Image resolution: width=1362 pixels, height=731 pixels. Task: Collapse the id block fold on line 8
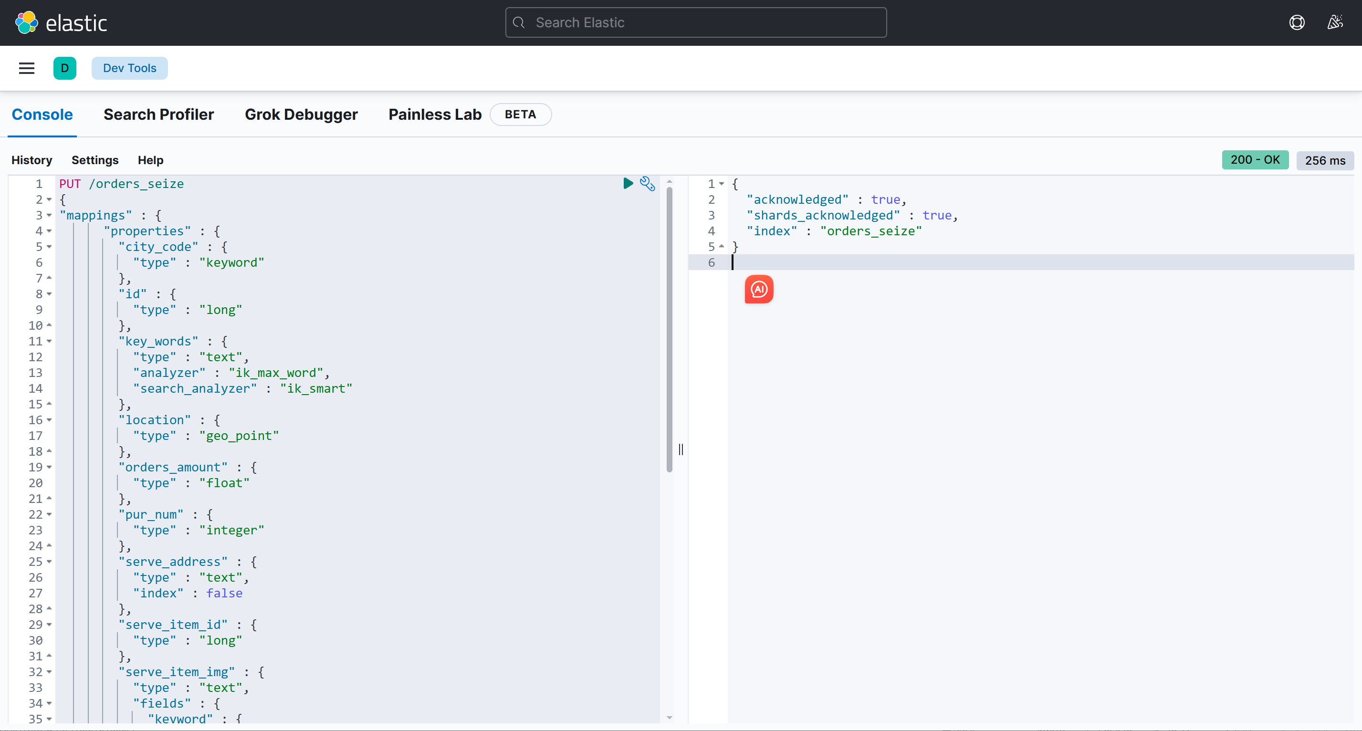(x=49, y=294)
